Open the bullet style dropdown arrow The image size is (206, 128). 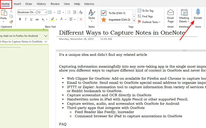click(54, 12)
